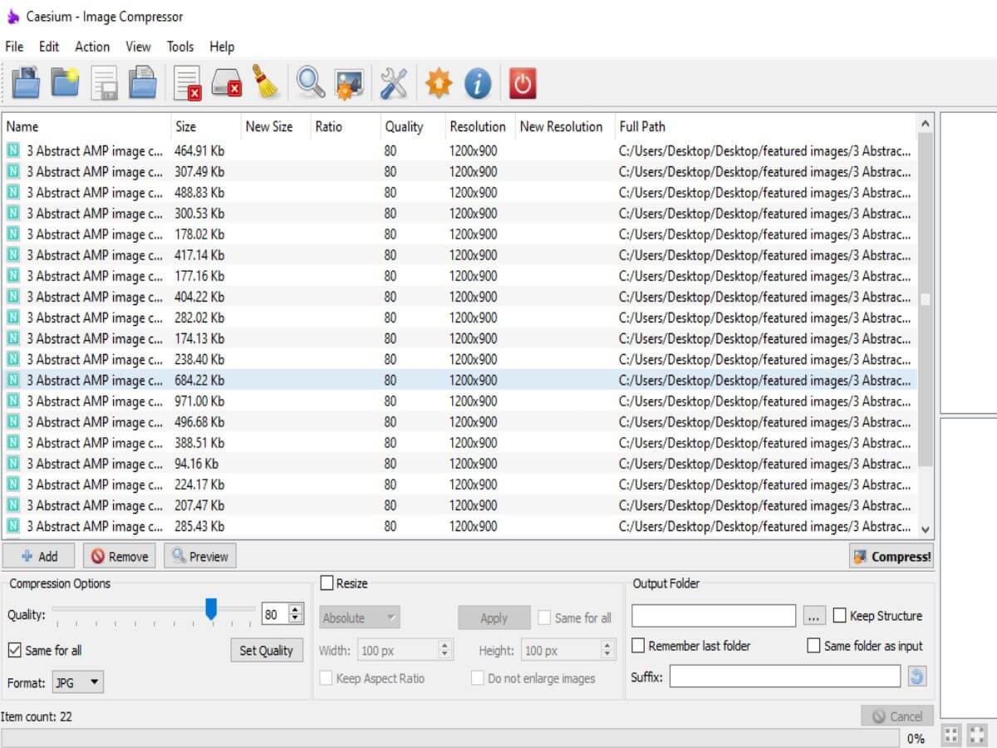Open the View menu
This screenshot has height=748, width=997.
coord(138,47)
